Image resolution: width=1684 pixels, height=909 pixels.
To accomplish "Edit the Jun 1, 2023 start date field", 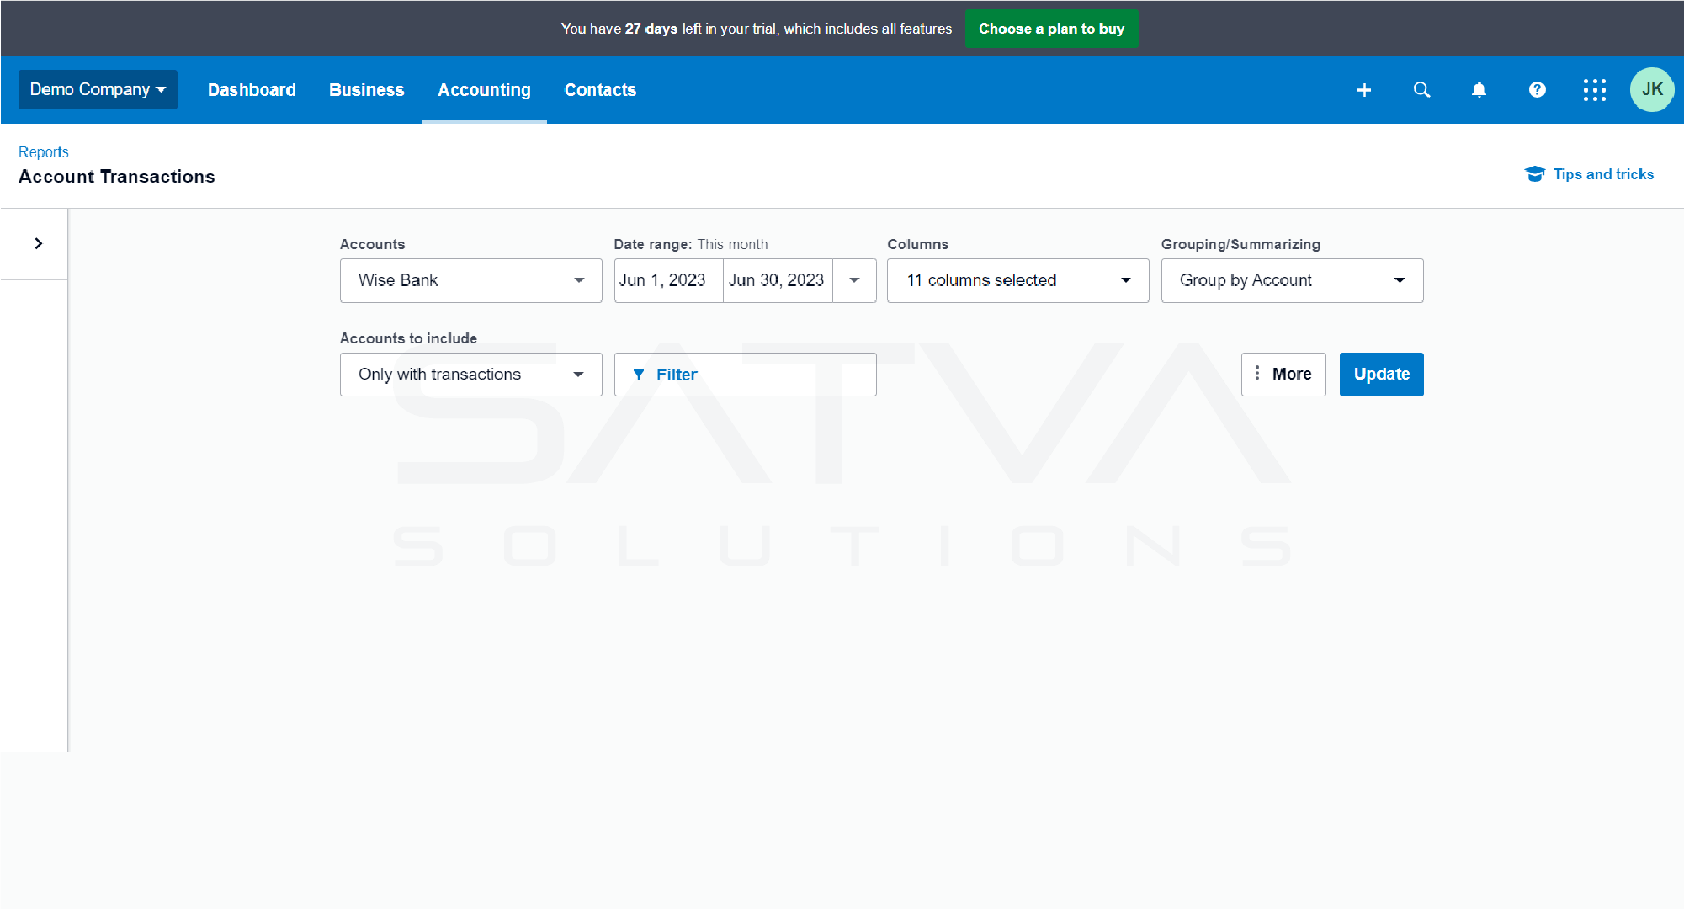I will (x=668, y=280).
